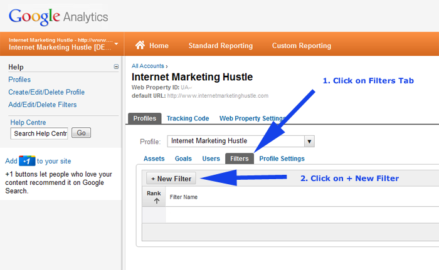
Task: Open the Help Centre link
Action: coord(28,122)
